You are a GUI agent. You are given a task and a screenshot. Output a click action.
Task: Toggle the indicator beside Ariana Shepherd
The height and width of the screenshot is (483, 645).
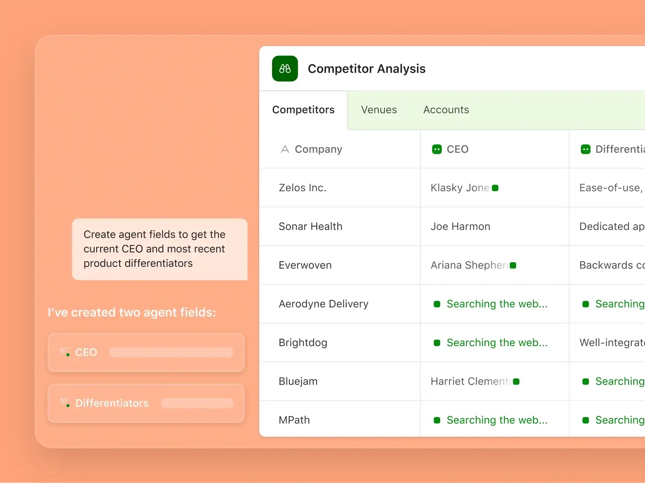click(x=513, y=265)
